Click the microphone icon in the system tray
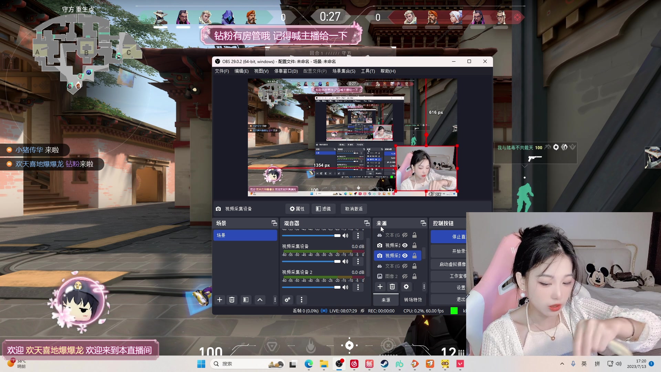Image resolution: width=661 pixels, height=372 pixels. pos(573,364)
